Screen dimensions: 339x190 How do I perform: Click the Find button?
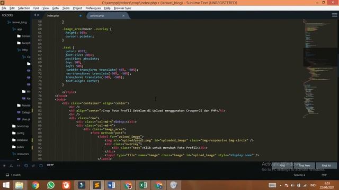[282, 165]
